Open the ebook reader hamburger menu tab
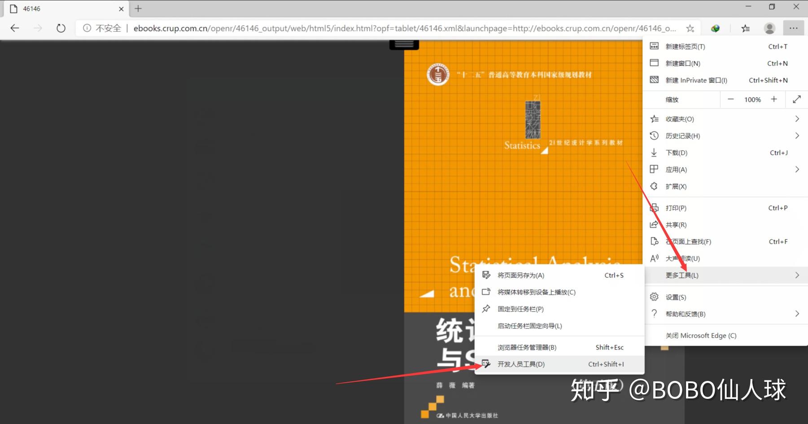The width and height of the screenshot is (808, 424). pyautogui.click(x=404, y=44)
